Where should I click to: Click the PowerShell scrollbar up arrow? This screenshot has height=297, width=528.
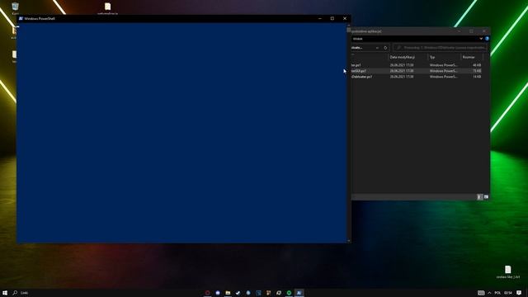348,26
